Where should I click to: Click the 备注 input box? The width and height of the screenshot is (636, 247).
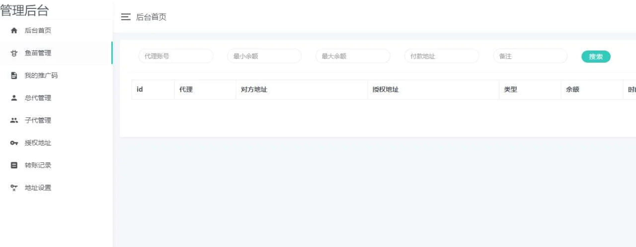point(530,56)
